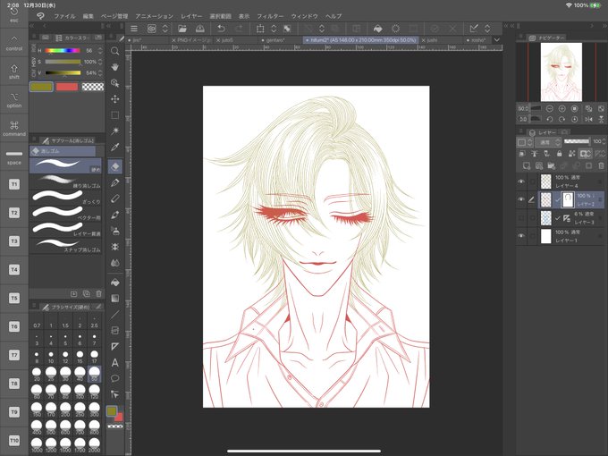This screenshot has height=456, width=608.
Task: Show レイヤー3 by its visibility box
Action: pos(521,217)
